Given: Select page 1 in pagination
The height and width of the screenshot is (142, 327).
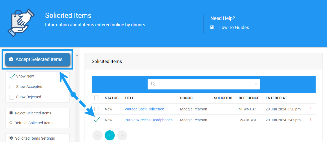Looking at the screenshot, I should [x=110, y=136].
